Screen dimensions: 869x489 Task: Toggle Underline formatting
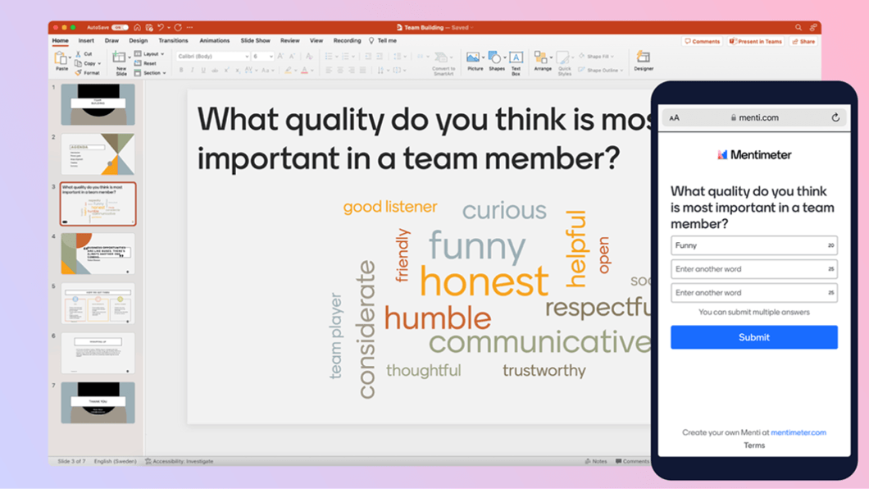click(x=203, y=71)
